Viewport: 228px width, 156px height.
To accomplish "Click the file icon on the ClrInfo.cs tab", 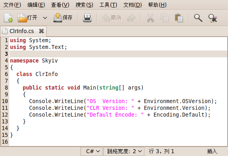I will coord(5,31).
